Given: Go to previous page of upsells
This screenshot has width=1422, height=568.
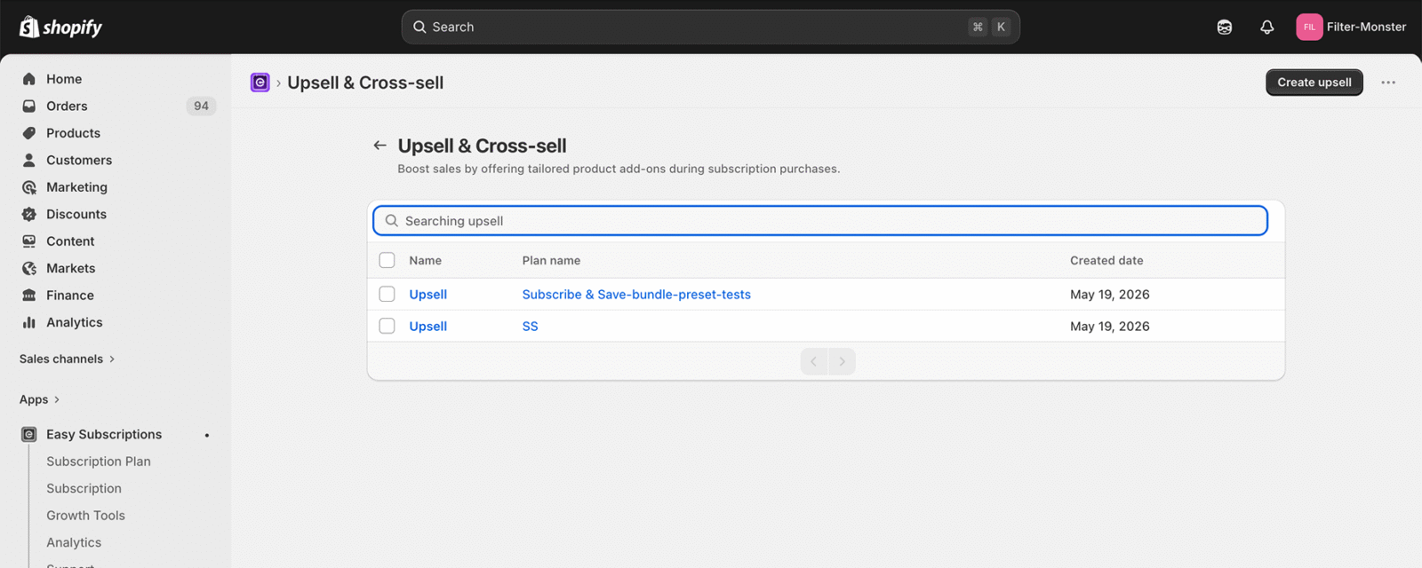Looking at the screenshot, I should (x=814, y=361).
